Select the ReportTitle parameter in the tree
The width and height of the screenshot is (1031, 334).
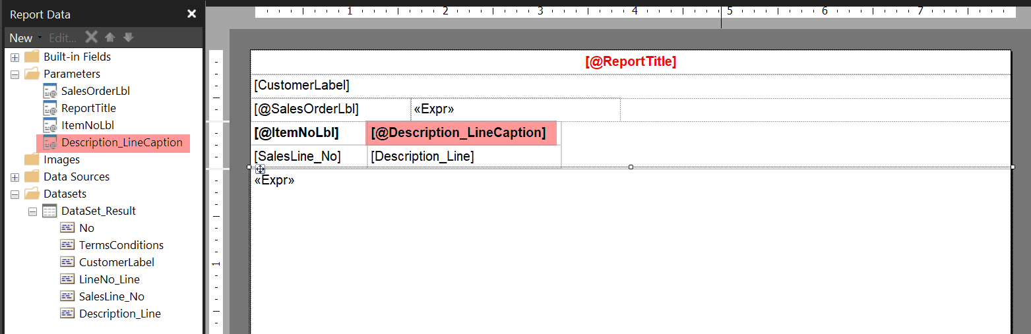(88, 108)
